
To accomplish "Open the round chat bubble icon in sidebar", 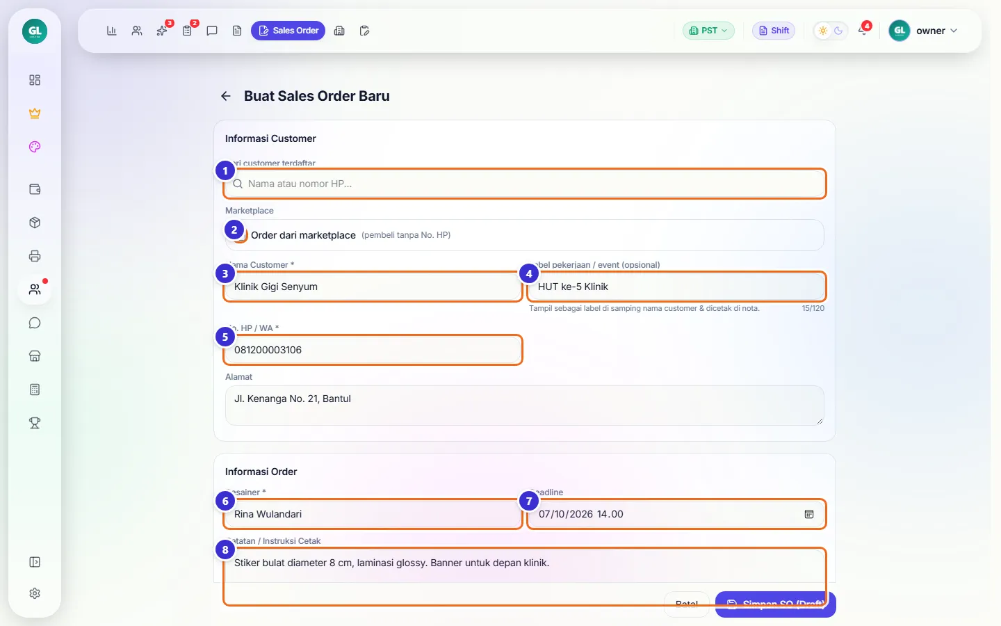I will (35, 323).
